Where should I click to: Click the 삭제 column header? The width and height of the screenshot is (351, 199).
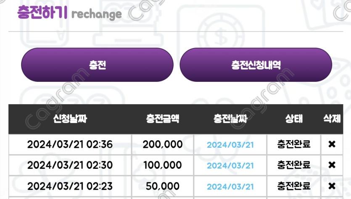(332, 119)
